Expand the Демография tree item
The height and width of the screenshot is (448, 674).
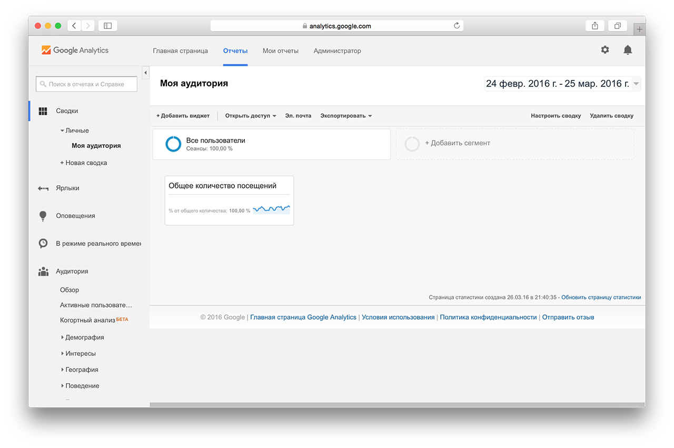(x=63, y=337)
